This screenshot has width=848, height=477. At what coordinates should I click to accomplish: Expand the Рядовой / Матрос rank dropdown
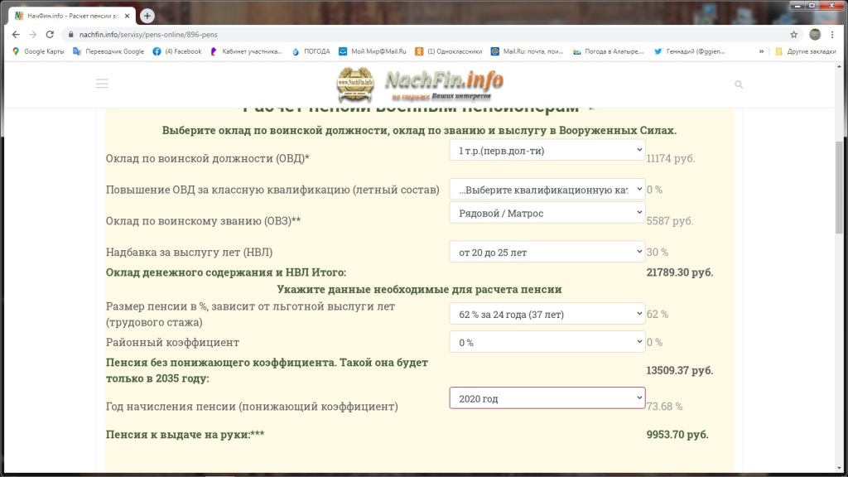[x=547, y=213]
